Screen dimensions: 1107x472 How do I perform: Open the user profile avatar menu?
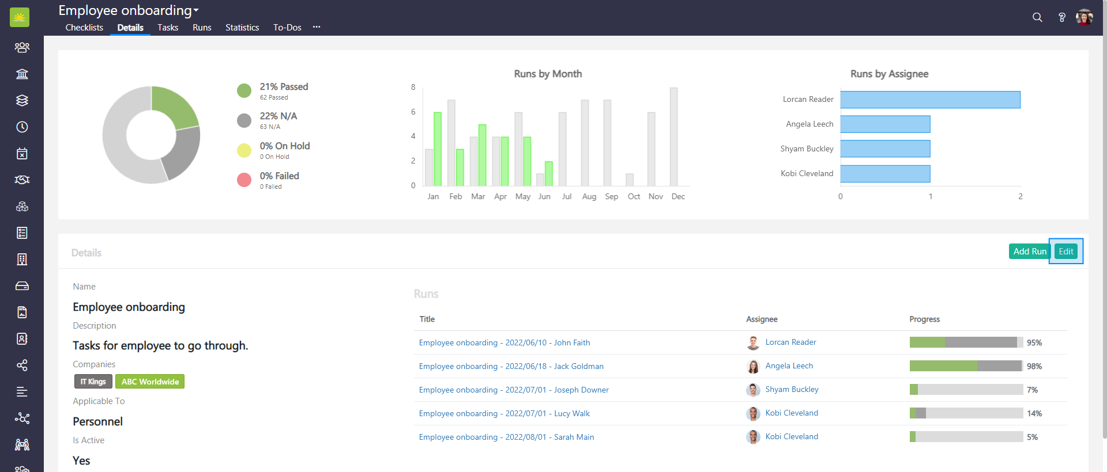pyautogui.click(x=1084, y=17)
